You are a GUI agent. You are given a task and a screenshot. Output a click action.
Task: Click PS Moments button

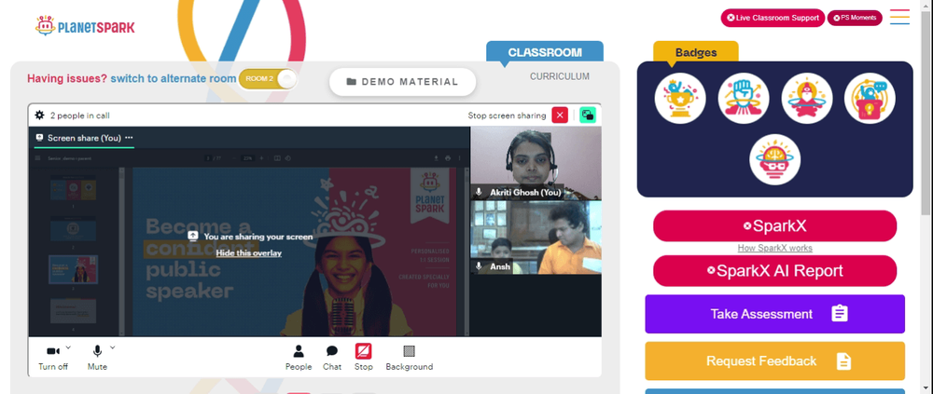(855, 18)
